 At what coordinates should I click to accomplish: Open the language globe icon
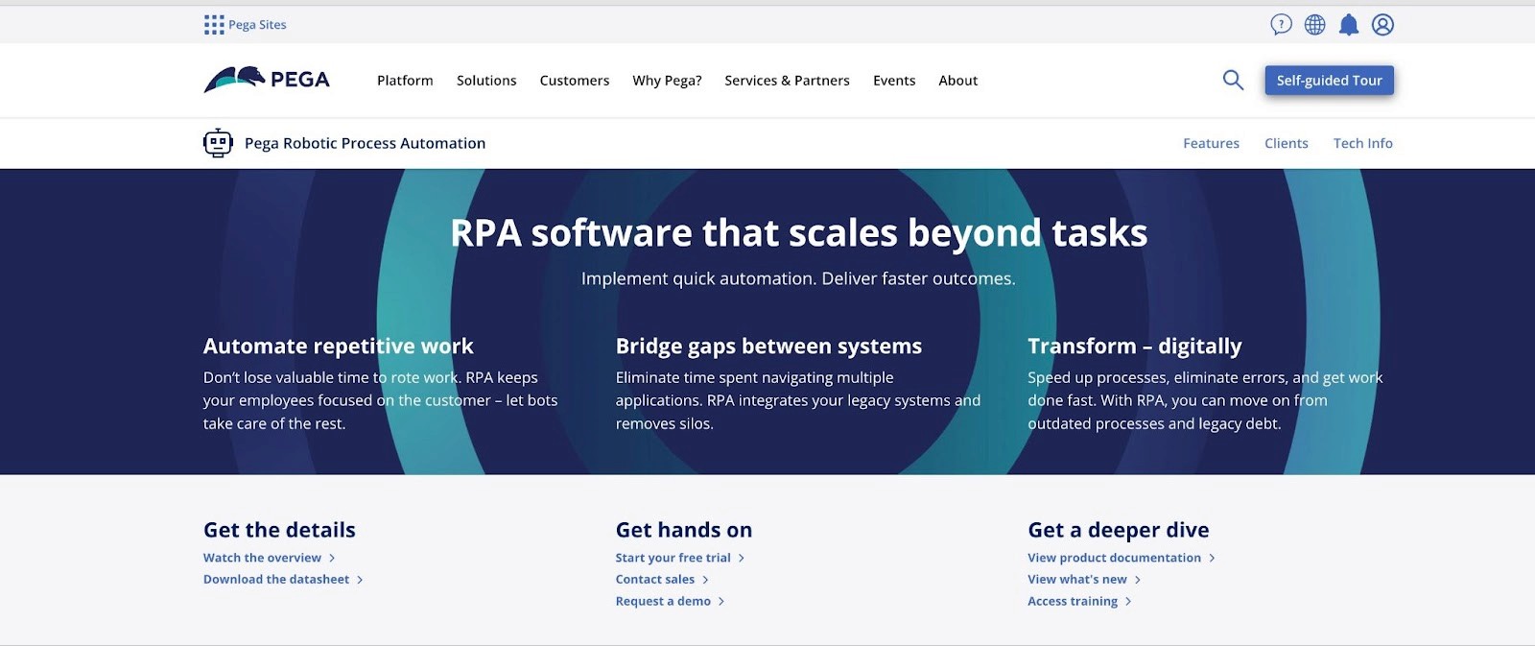click(x=1314, y=25)
